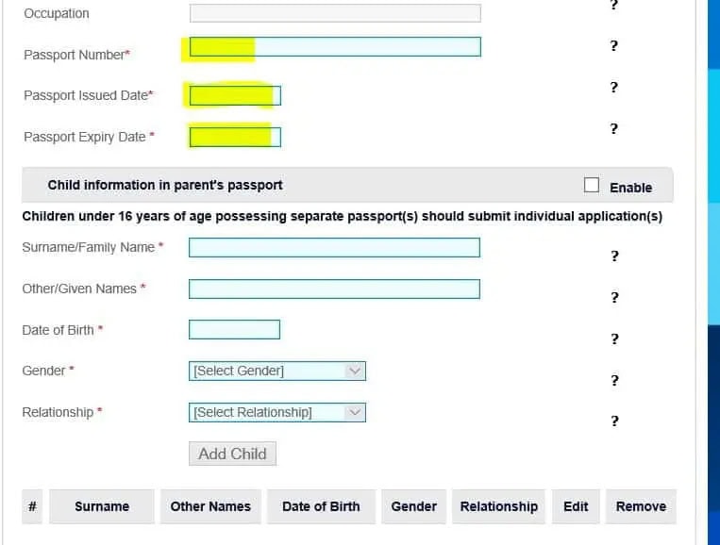This screenshot has height=545, width=720.
Task: Click the help icon beside Passport Number
Action: (x=613, y=45)
